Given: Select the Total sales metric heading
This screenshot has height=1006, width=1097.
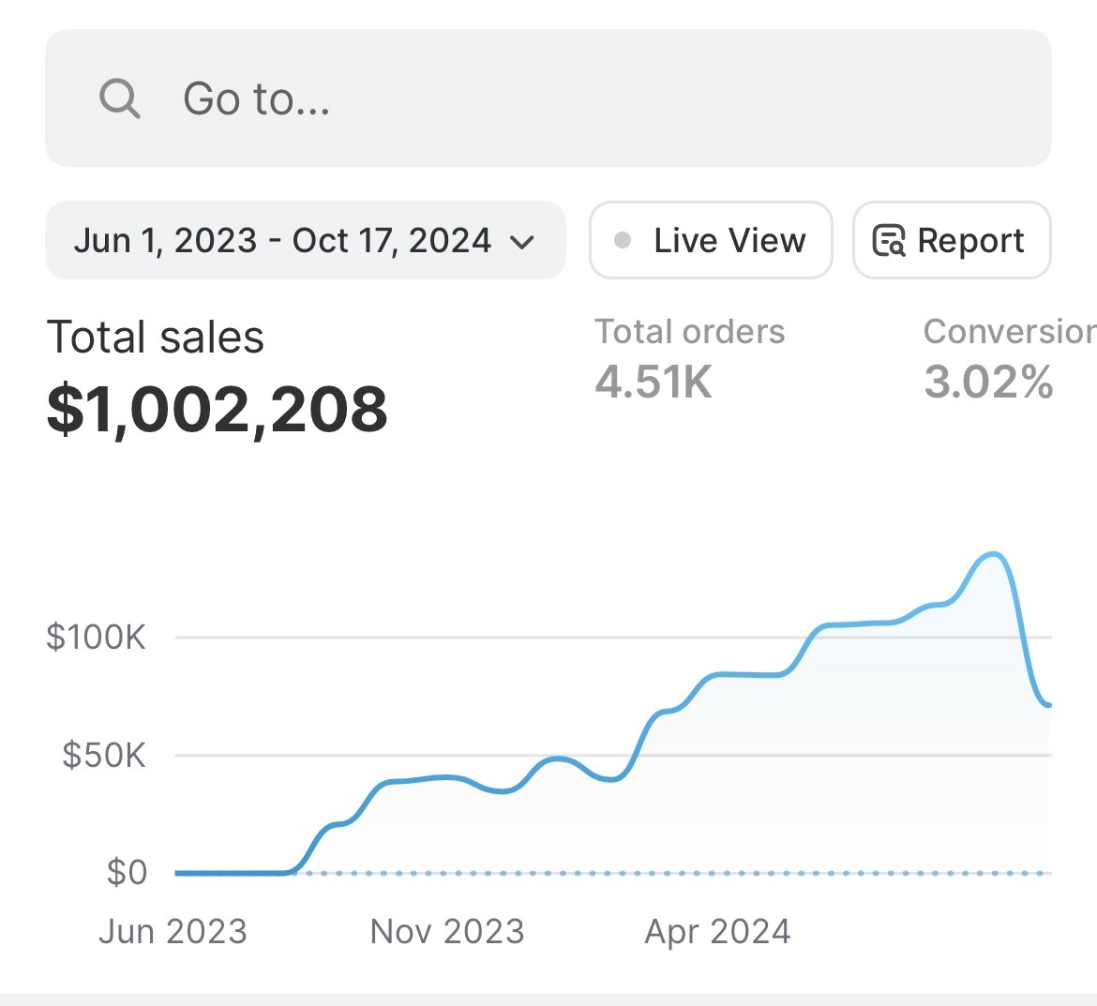Looking at the screenshot, I should [x=156, y=338].
